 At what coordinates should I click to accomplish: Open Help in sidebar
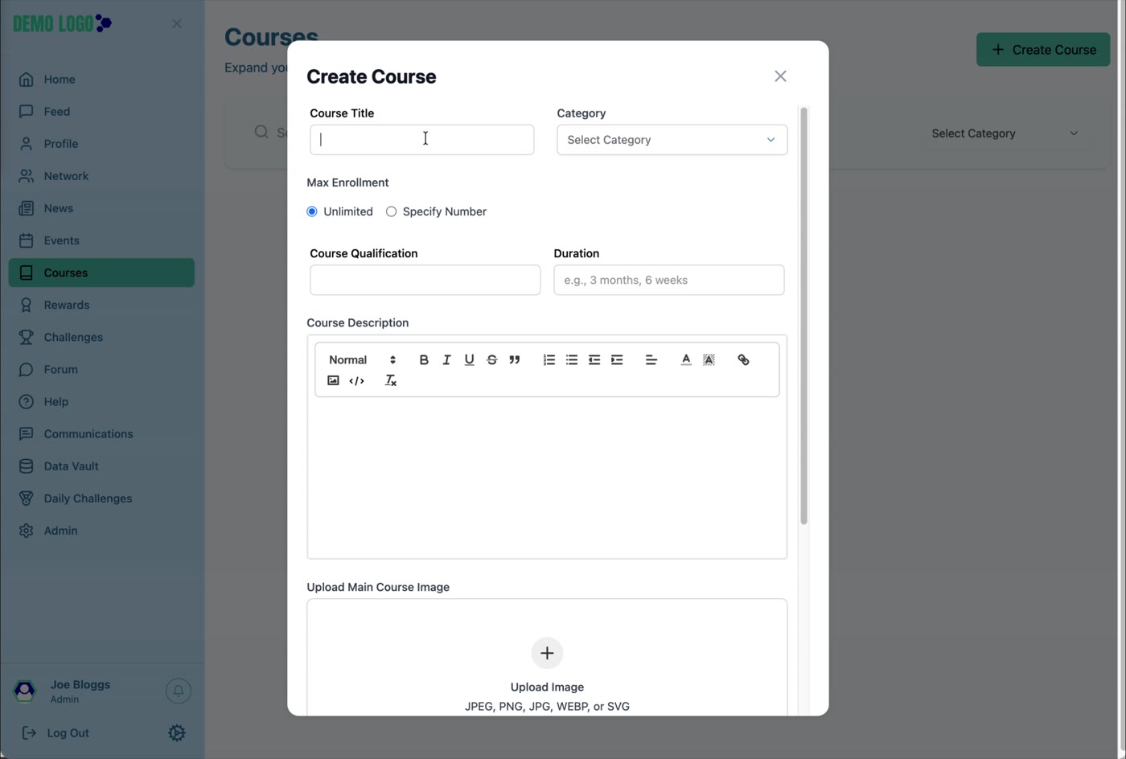coord(101,401)
